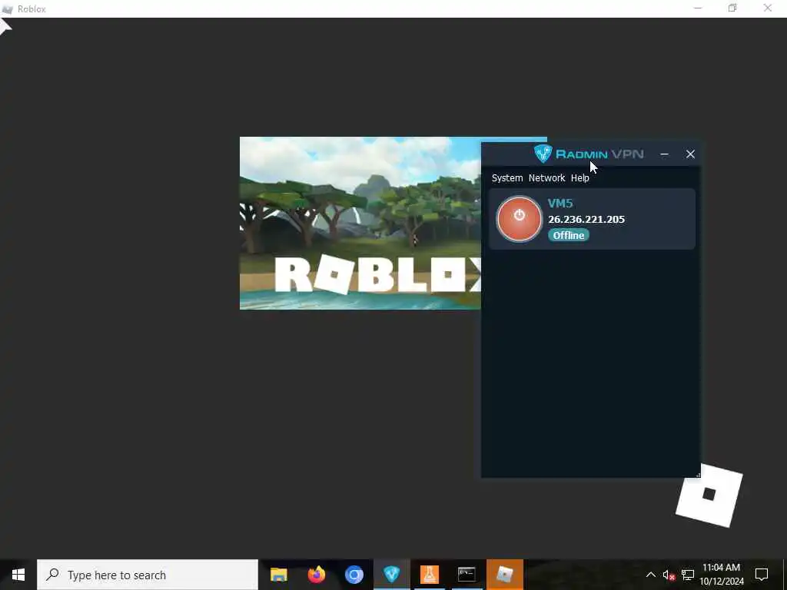Open the command prompt taskbar icon

(467, 575)
